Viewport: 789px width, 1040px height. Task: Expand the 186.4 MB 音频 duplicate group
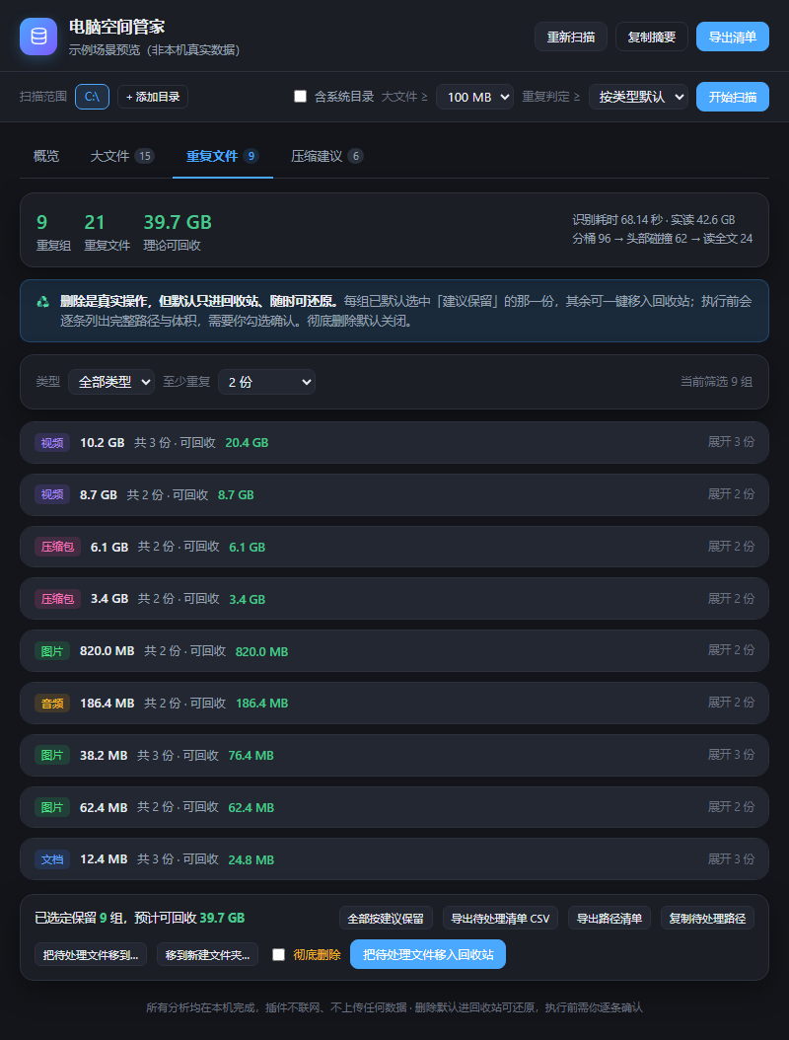(x=394, y=704)
